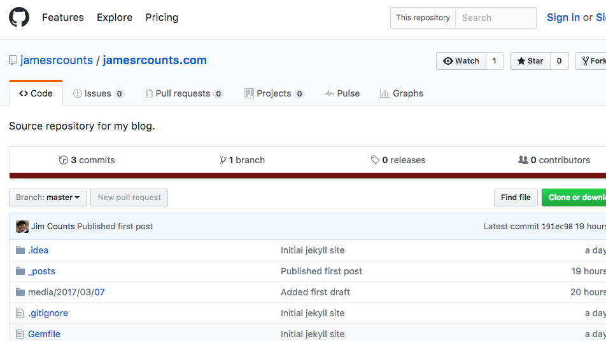Switch to the Graphs tab
The width and height of the screenshot is (606, 341).
402,93
